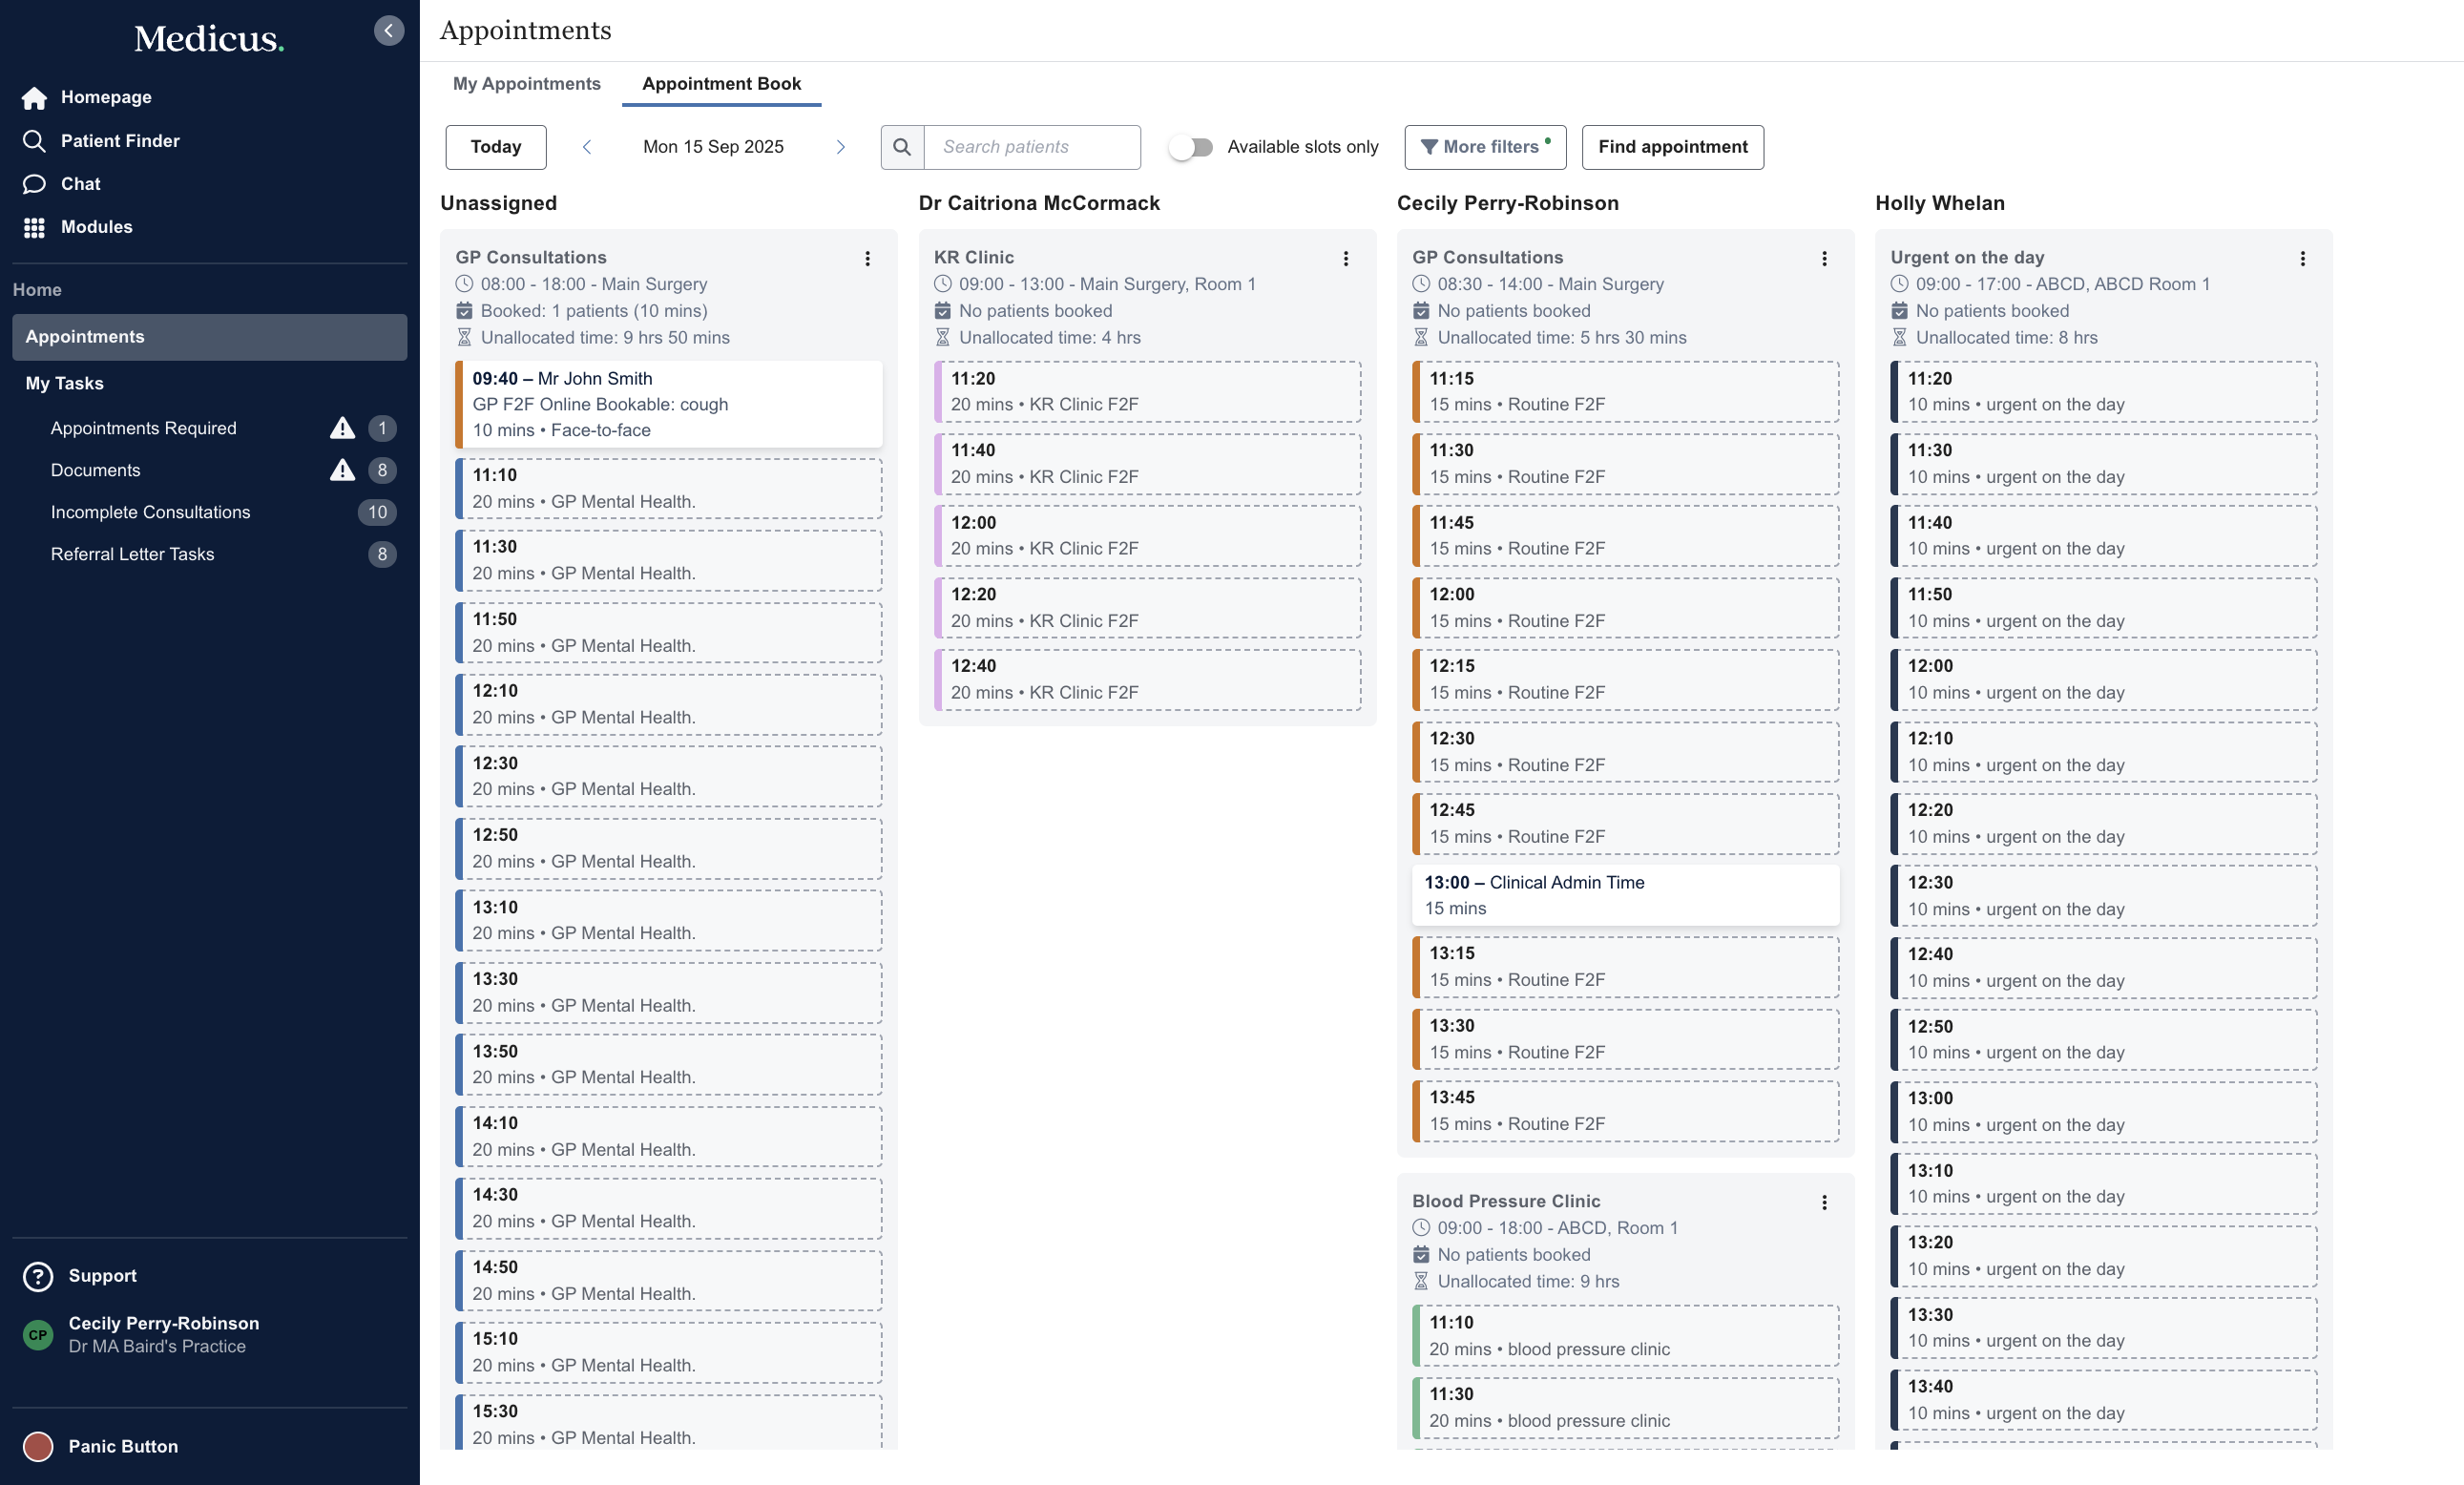The height and width of the screenshot is (1485, 2464).
Task: Select the 11:30 blood pressure clinic slot
Action: tap(1625, 1407)
